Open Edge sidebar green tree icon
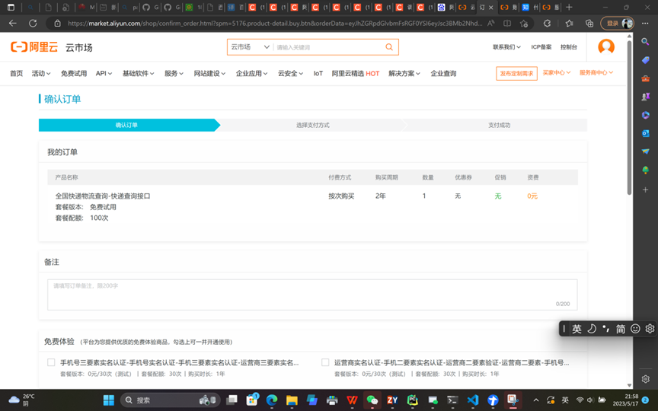This screenshot has width=658, height=411. (645, 170)
